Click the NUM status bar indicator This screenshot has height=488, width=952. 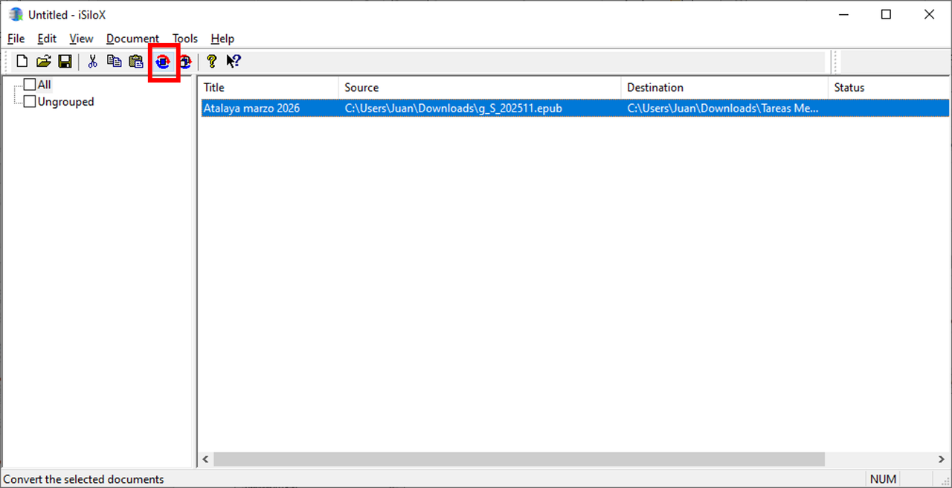click(x=883, y=479)
